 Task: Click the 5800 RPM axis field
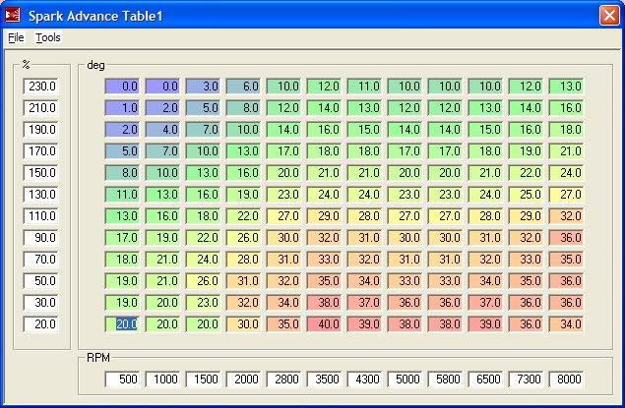coord(445,379)
